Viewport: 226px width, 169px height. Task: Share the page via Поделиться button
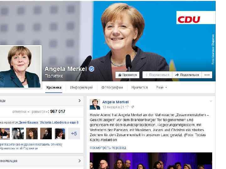tap(187, 75)
